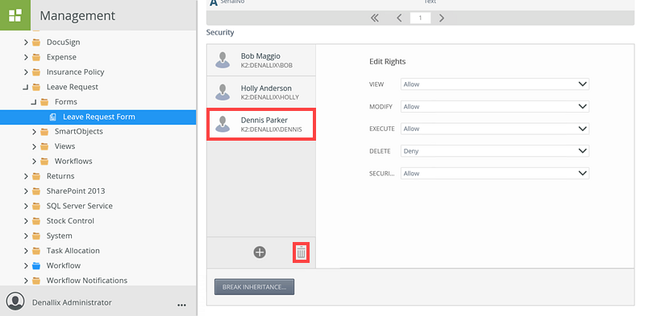
Task: Go to next page arrow
Action: point(441,18)
